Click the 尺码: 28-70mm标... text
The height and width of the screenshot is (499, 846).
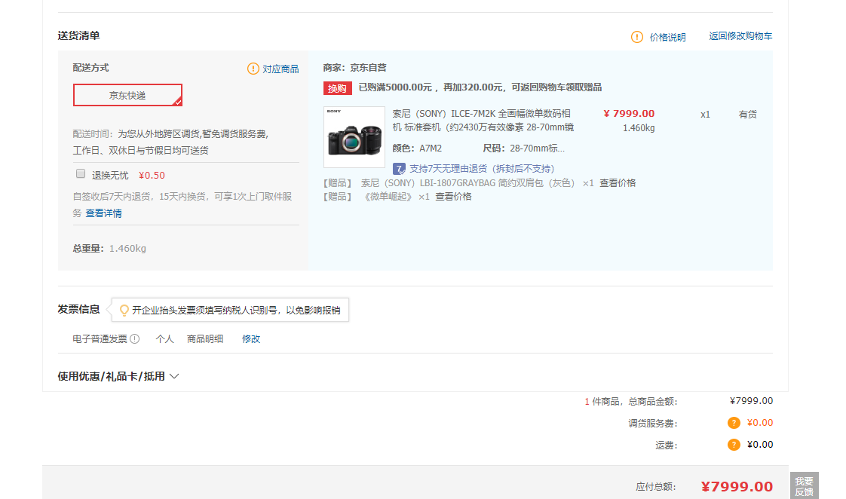tap(523, 148)
